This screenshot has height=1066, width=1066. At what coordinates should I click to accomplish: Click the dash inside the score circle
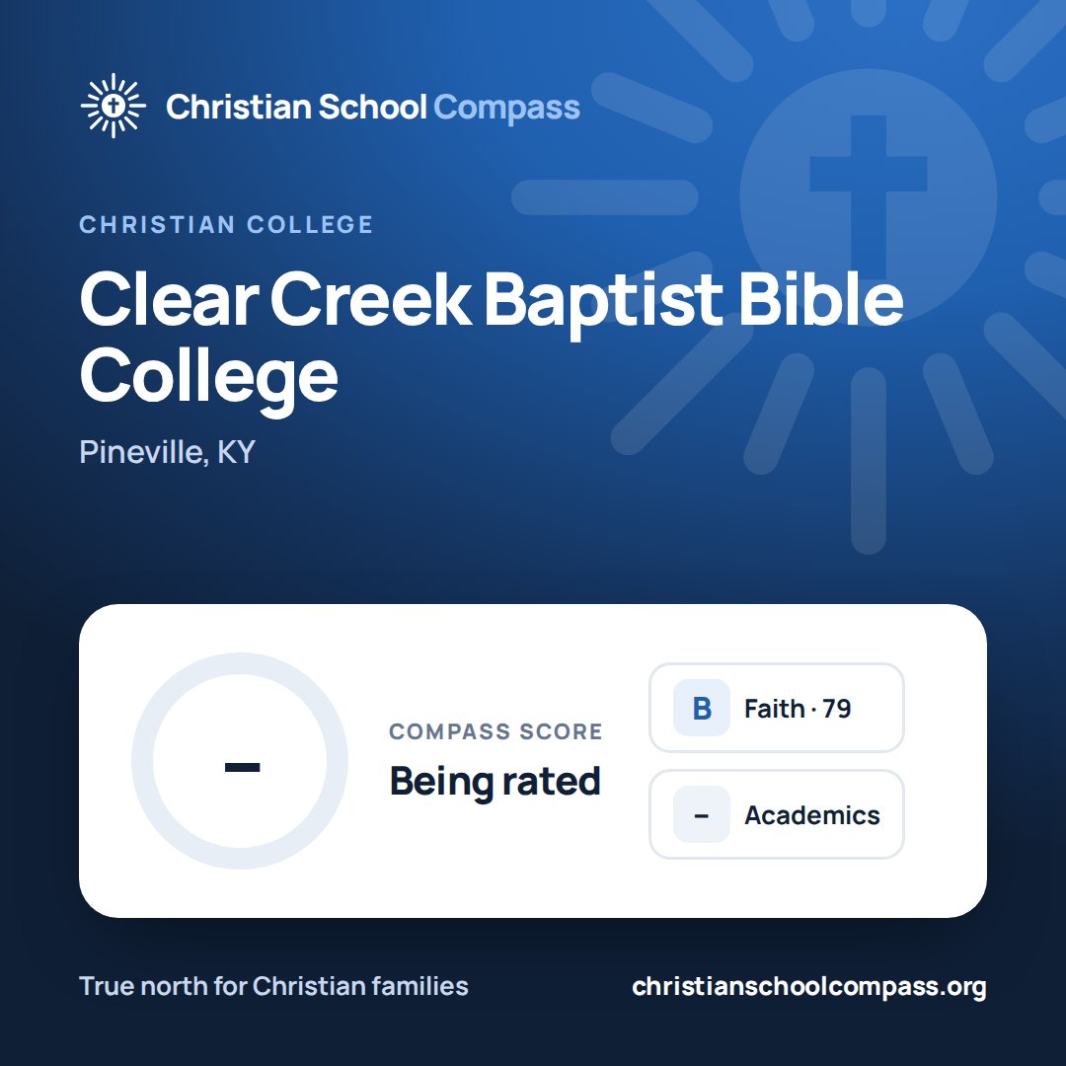[242, 768]
